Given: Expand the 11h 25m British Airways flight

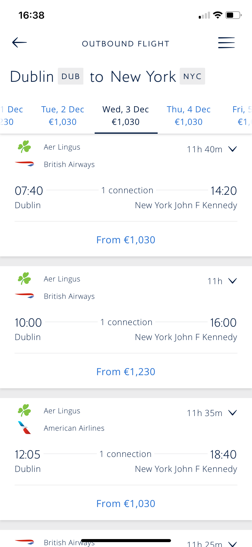Looking at the screenshot, I should click(233, 544).
